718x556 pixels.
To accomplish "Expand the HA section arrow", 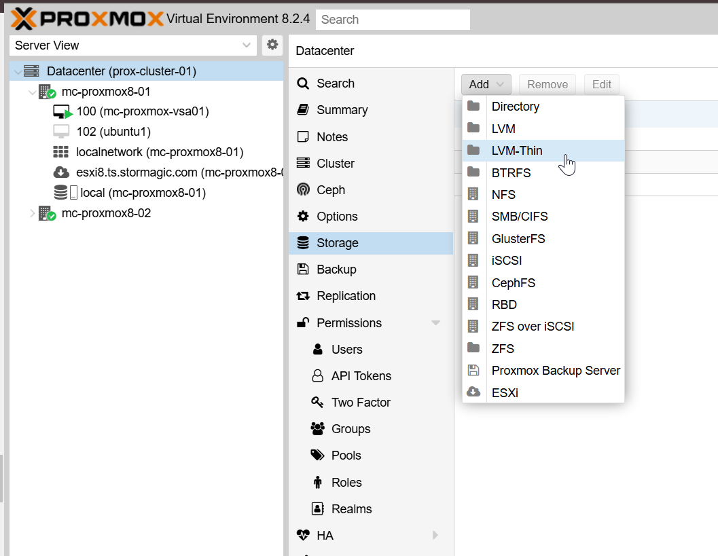I will [435, 536].
